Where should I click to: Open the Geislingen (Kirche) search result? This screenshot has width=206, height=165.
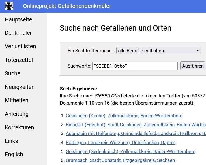coord(124,116)
